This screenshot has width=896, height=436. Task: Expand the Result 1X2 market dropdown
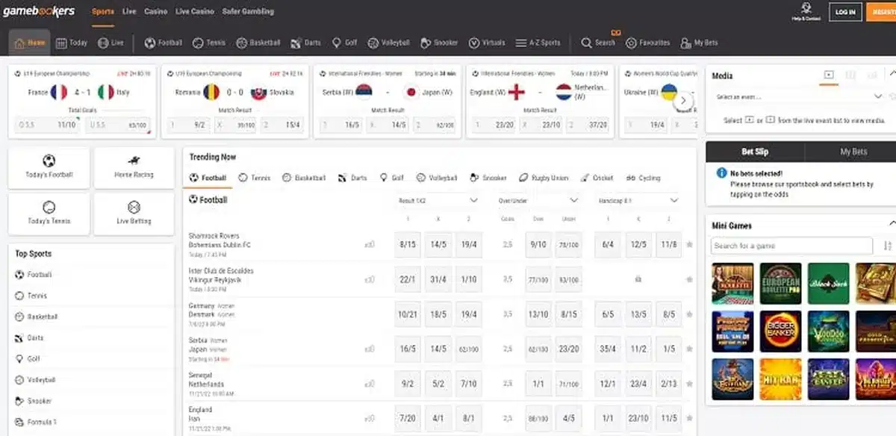click(437, 200)
